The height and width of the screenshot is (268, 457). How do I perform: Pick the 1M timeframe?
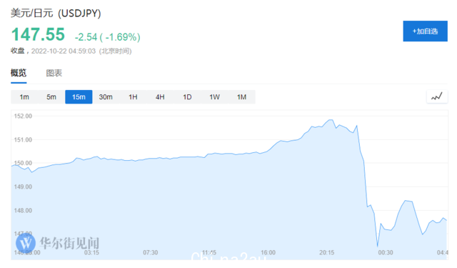click(x=241, y=96)
